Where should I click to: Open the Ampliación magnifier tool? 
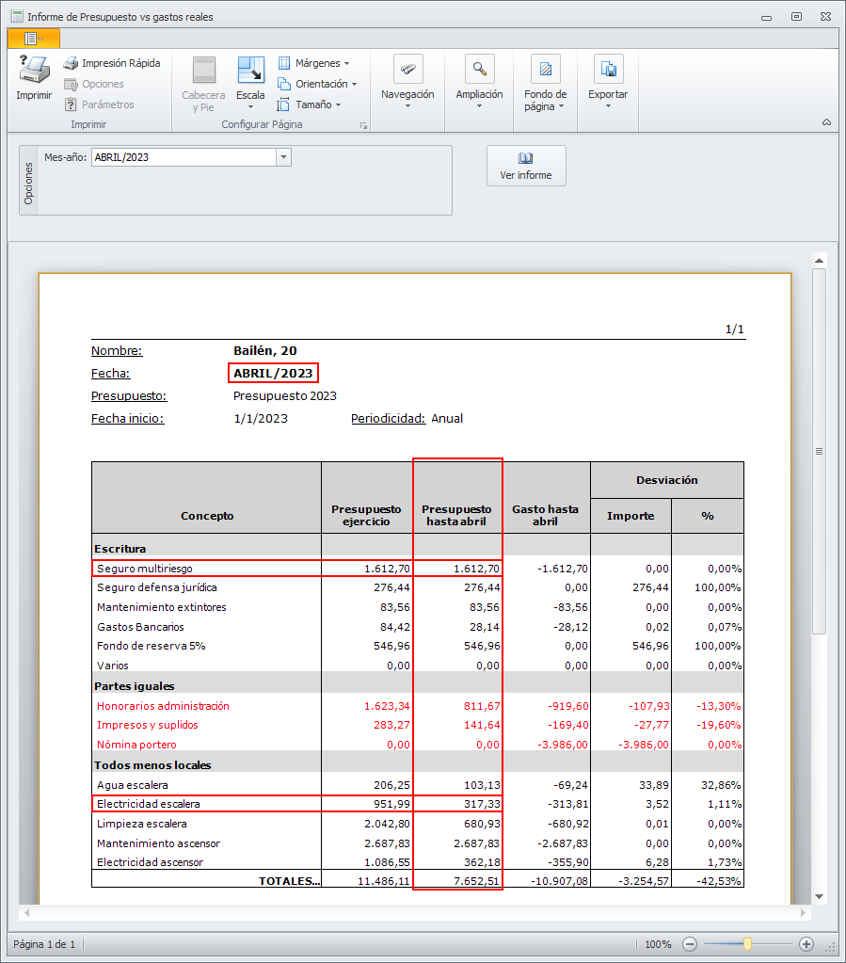tap(479, 70)
